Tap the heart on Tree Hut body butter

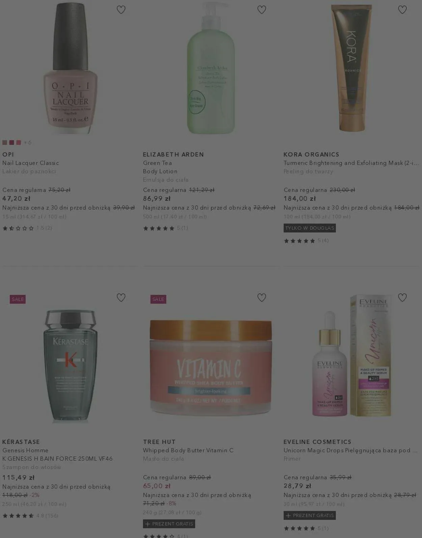point(262,297)
